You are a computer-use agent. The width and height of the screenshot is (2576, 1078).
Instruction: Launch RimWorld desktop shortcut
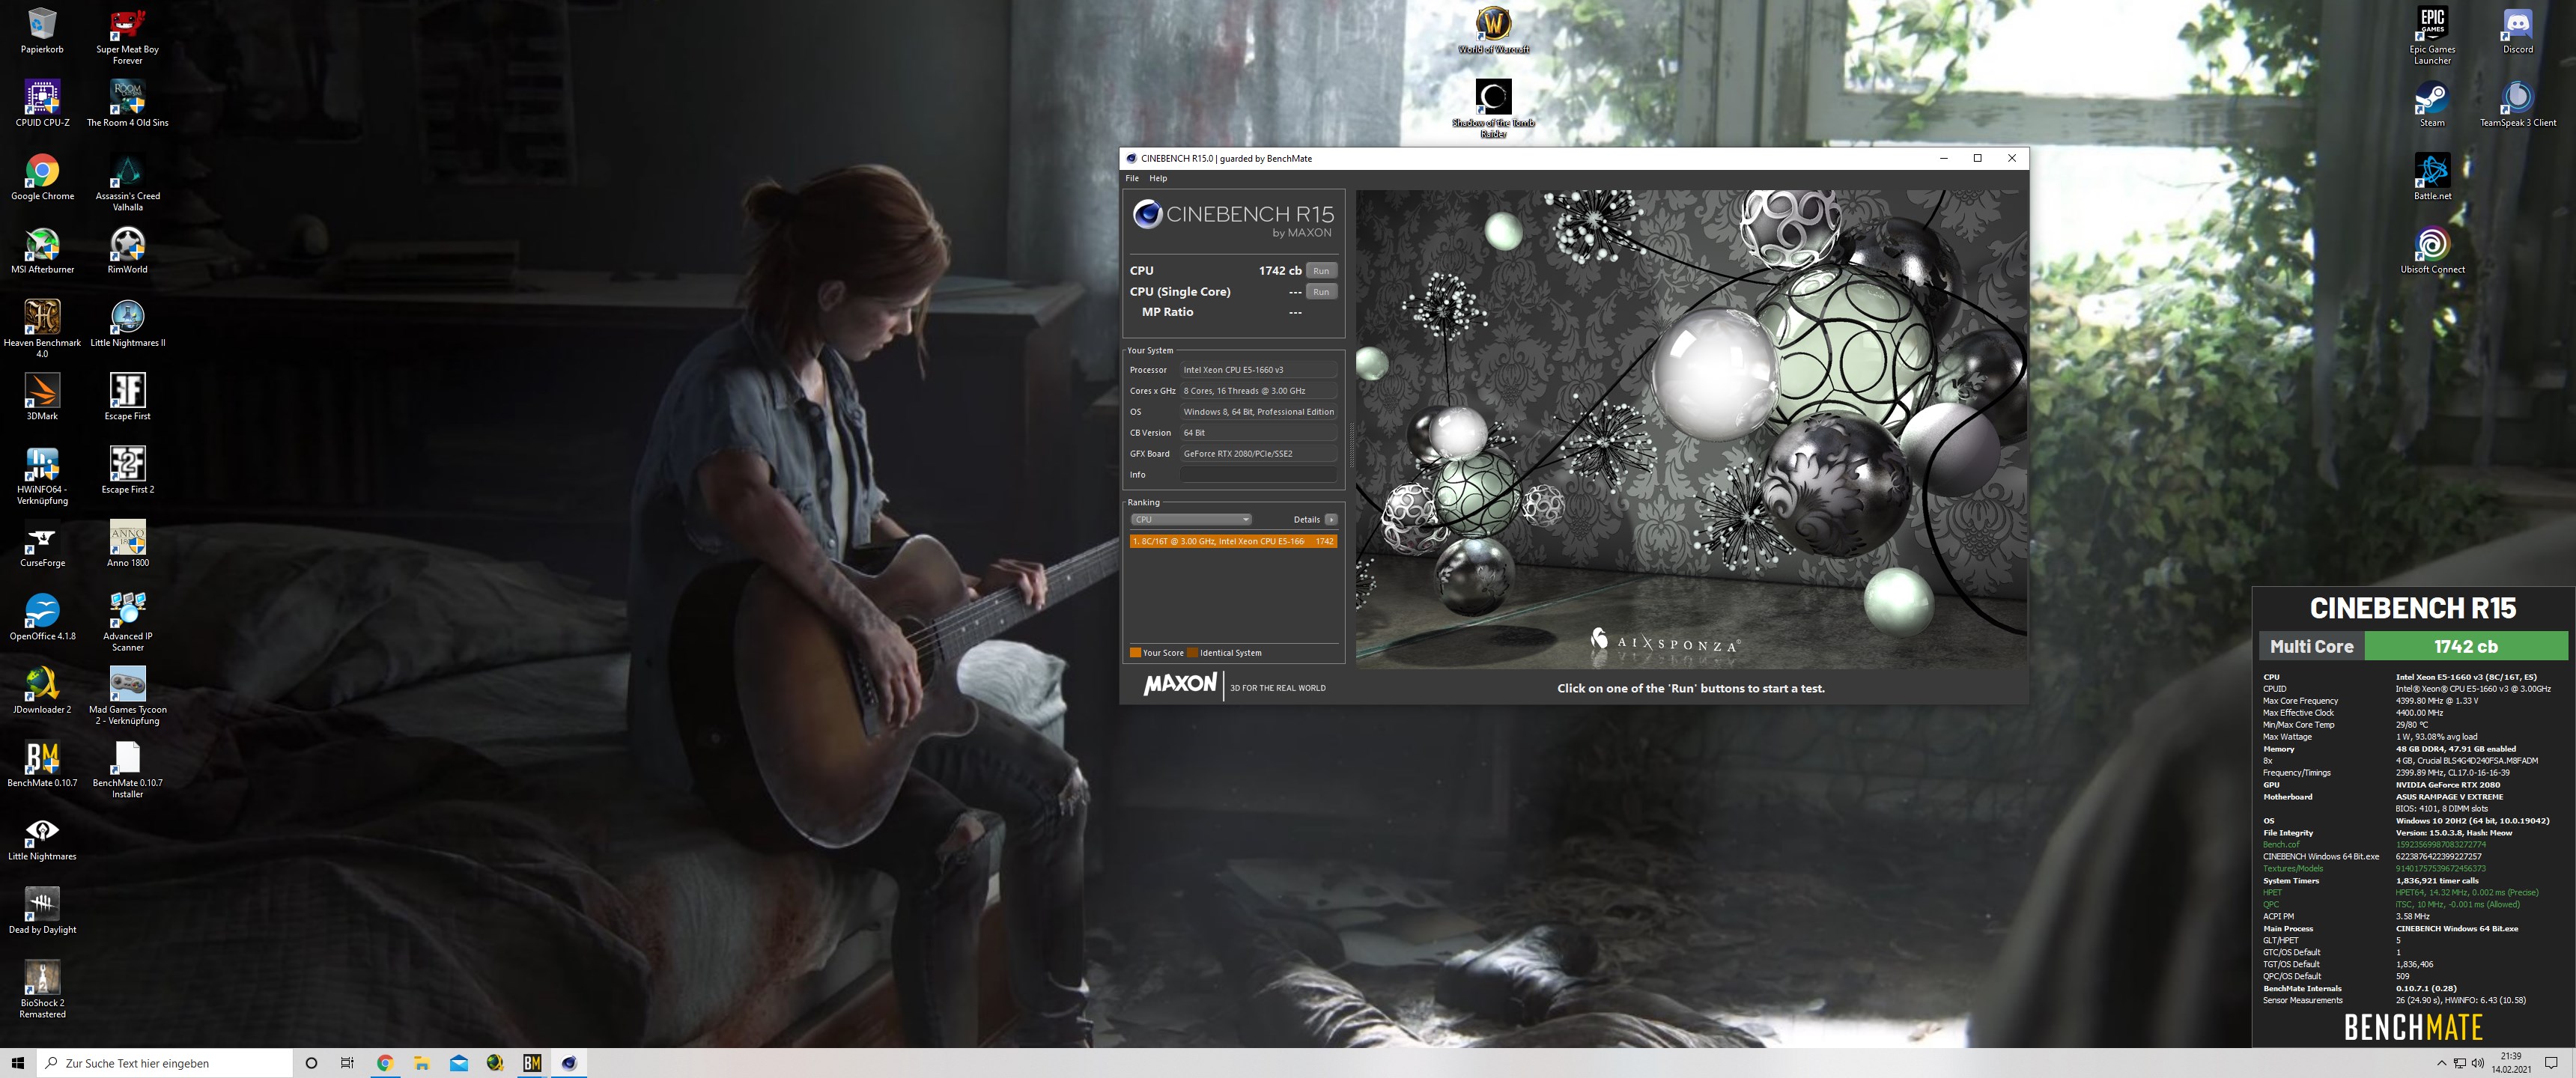pos(127,250)
